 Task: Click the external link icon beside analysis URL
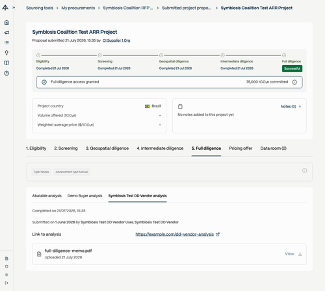[218, 234]
